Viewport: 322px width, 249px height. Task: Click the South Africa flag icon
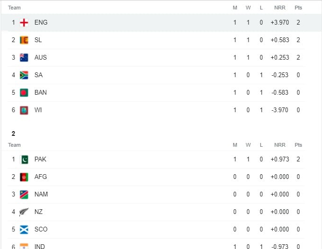(x=24, y=75)
